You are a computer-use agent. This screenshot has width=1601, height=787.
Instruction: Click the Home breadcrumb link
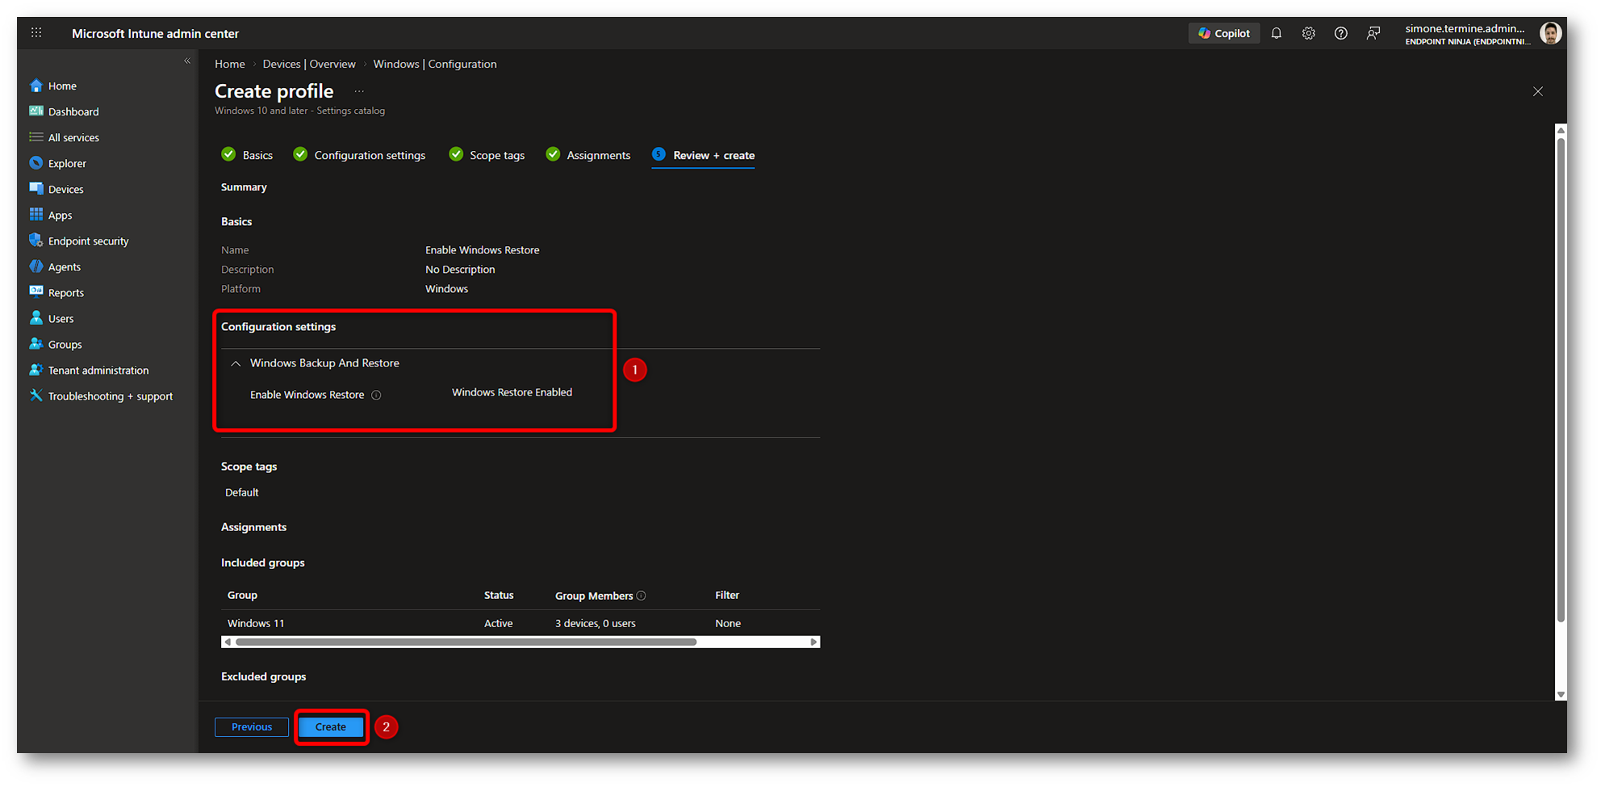point(230,64)
